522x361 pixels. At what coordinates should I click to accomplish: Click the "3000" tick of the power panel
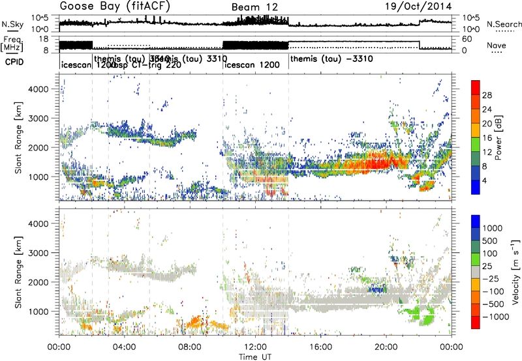[38, 119]
